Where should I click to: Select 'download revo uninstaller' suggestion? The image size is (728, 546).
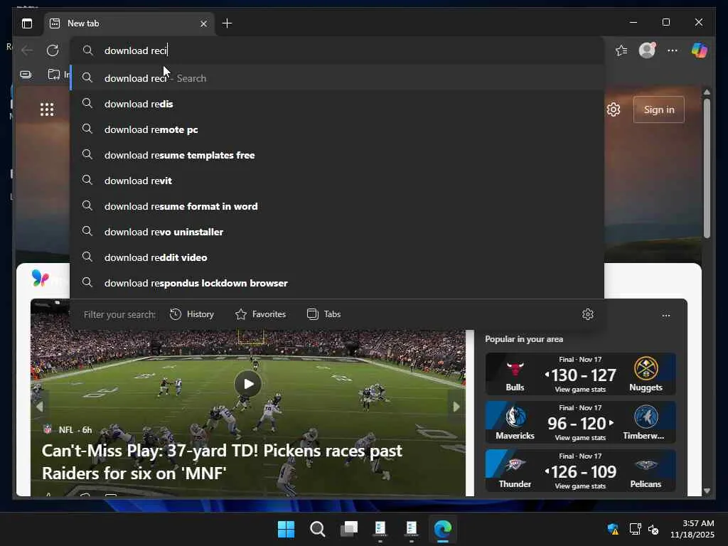pyautogui.click(x=337, y=231)
